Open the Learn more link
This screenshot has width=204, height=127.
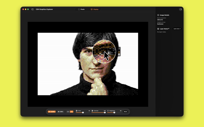(177, 29)
